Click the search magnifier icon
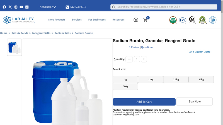223x125 pixels. pyautogui.click(x=114, y=7)
